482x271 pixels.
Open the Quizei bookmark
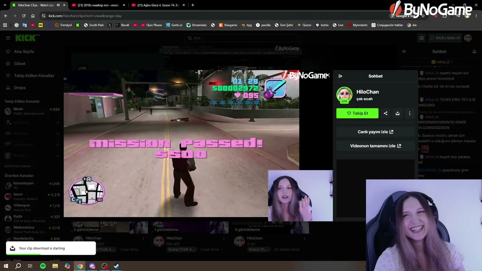pyautogui.click(x=304, y=25)
